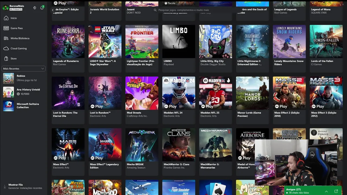Image resolution: width=347 pixels, height=195 pixels.
Task: Open Madden NFL 24 cover
Action: pos(179,93)
